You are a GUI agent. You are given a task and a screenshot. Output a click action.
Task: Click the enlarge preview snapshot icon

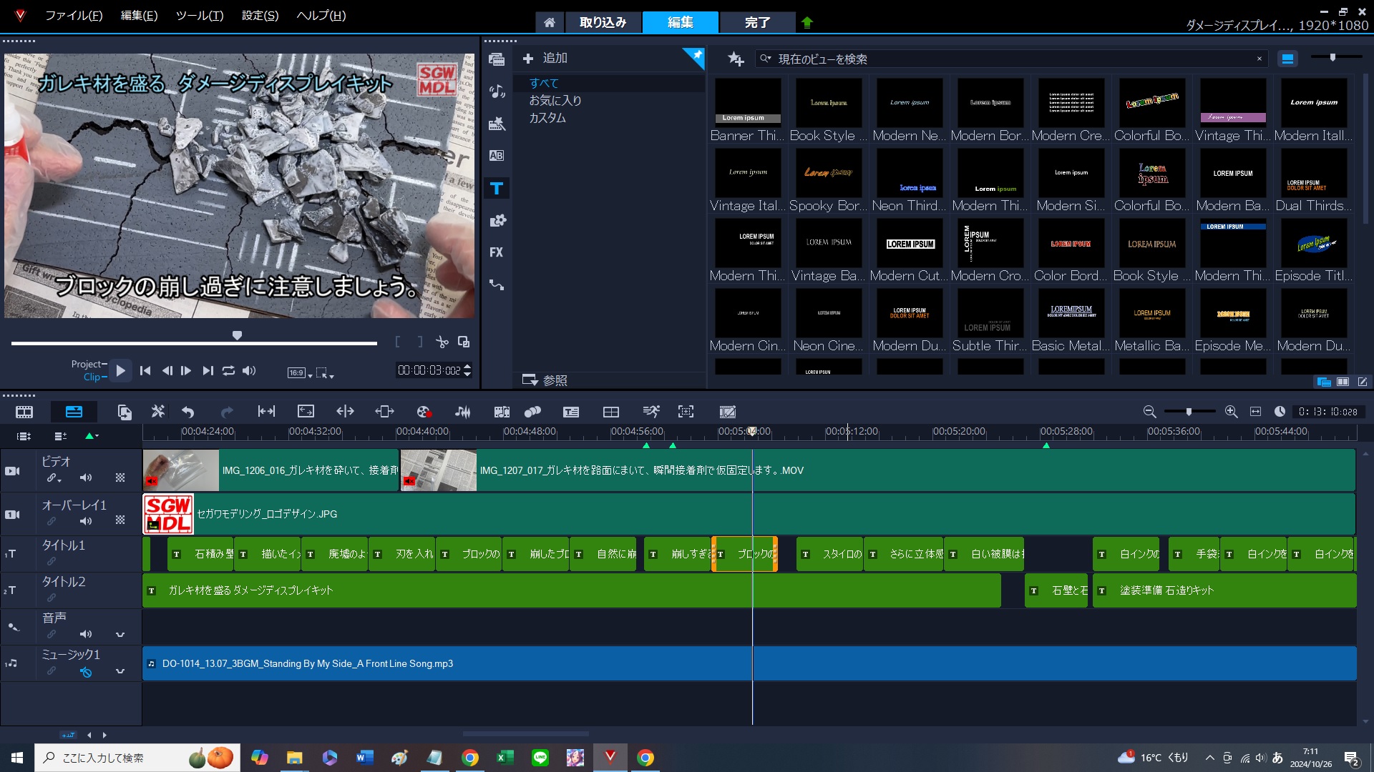464,342
